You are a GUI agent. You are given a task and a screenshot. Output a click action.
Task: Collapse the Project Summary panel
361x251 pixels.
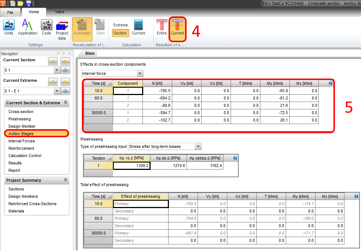point(66,180)
